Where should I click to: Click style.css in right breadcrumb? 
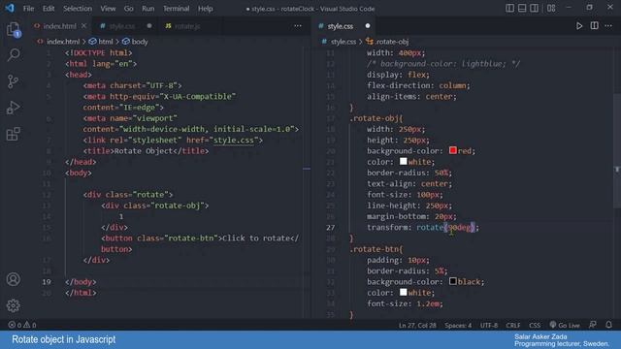343,42
